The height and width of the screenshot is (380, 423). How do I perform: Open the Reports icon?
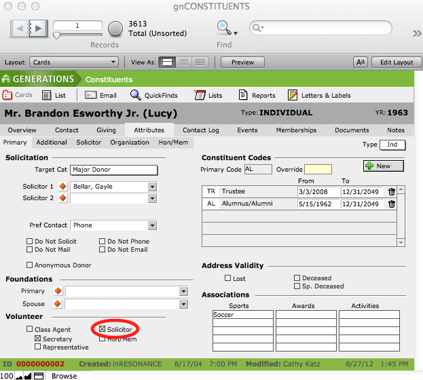point(241,96)
